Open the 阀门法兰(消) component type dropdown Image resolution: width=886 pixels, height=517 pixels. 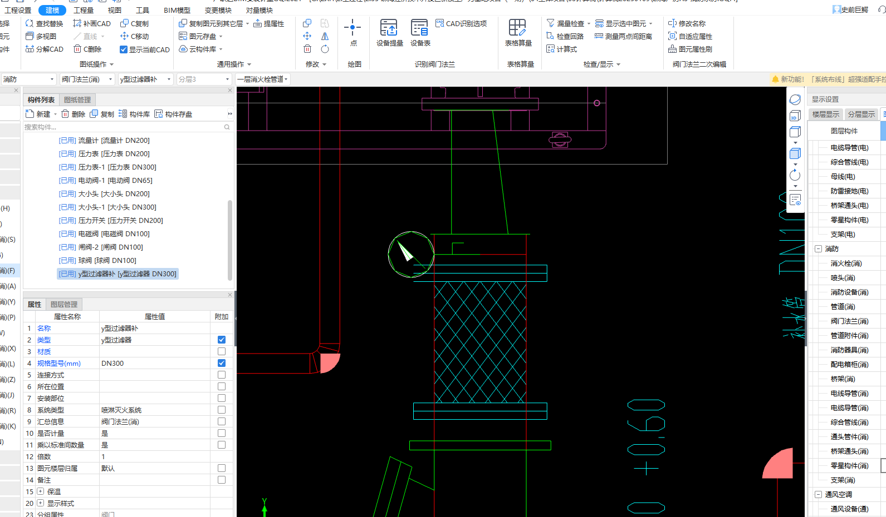(87, 79)
